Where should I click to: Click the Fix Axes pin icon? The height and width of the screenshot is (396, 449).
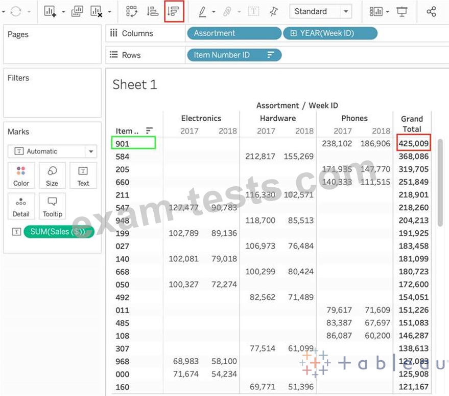point(274,11)
